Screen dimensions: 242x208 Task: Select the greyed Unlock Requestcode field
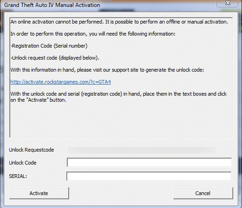(142, 150)
